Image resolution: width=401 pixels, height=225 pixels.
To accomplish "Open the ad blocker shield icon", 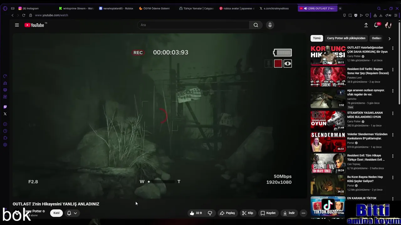I will tap(356, 15).
